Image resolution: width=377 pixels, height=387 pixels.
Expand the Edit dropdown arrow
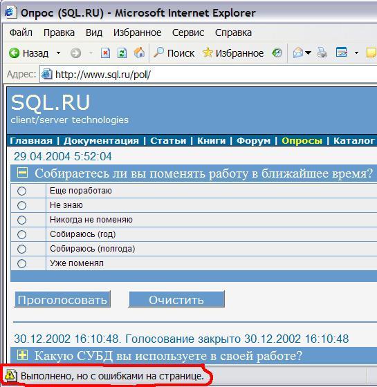[x=356, y=53]
